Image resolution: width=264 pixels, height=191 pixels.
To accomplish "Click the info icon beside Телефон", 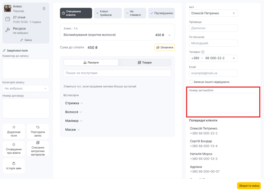I will coord(203,52).
